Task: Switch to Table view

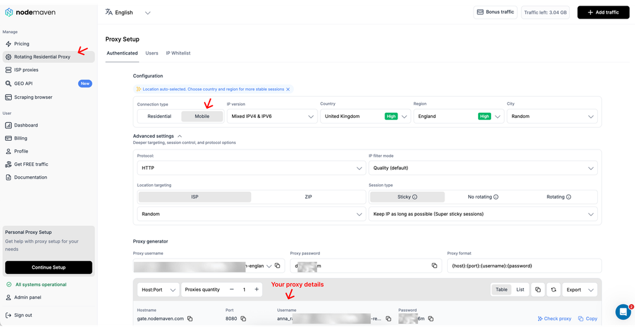Action: pyautogui.click(x=501, y=290)
